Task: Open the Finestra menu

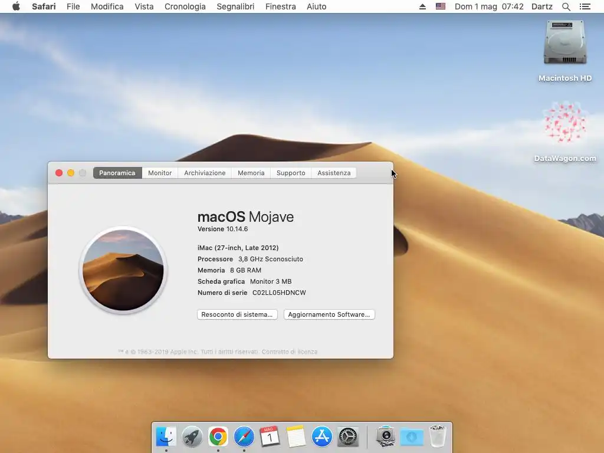Action: [280, 6]
